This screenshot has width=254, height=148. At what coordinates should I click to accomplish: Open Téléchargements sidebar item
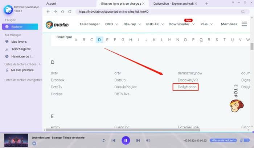tap(20, 49)
